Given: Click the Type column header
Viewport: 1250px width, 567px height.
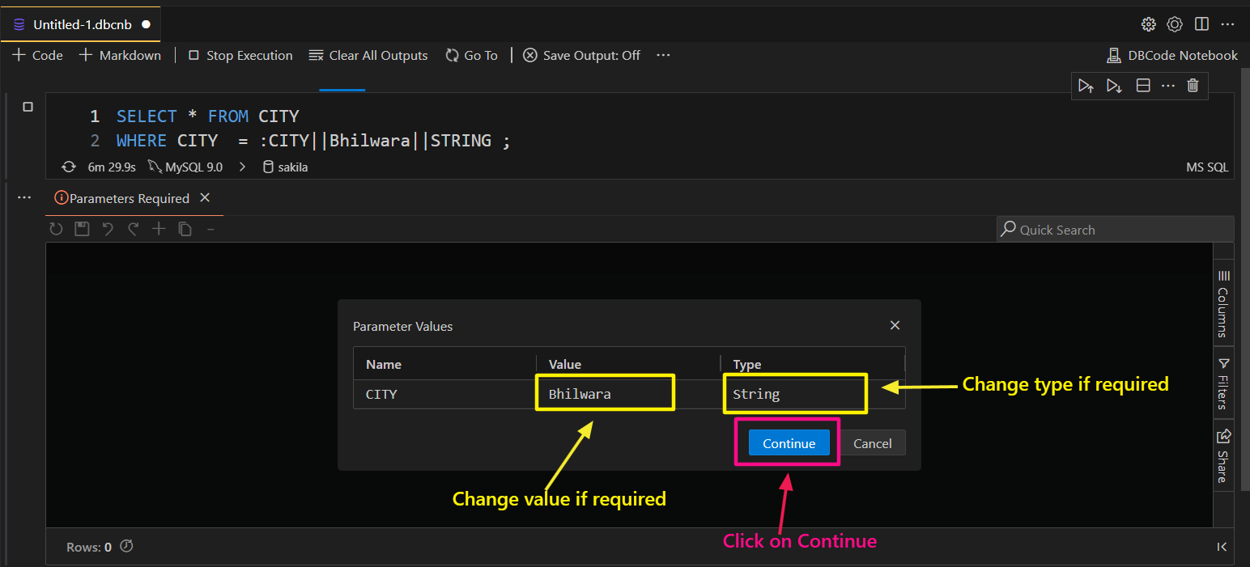Looking at the screenshot, I should 813,364.
